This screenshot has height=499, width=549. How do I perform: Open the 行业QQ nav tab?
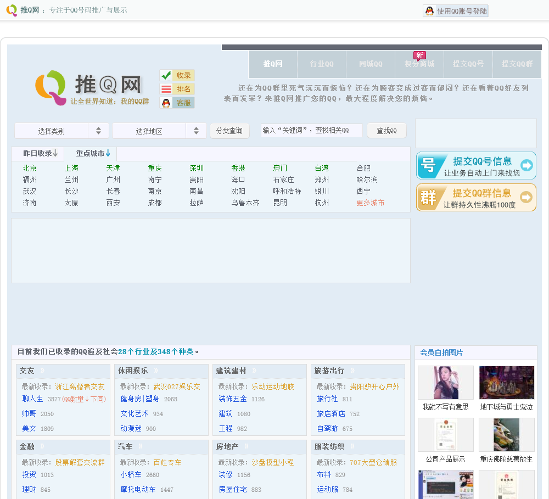click(322, 64)
